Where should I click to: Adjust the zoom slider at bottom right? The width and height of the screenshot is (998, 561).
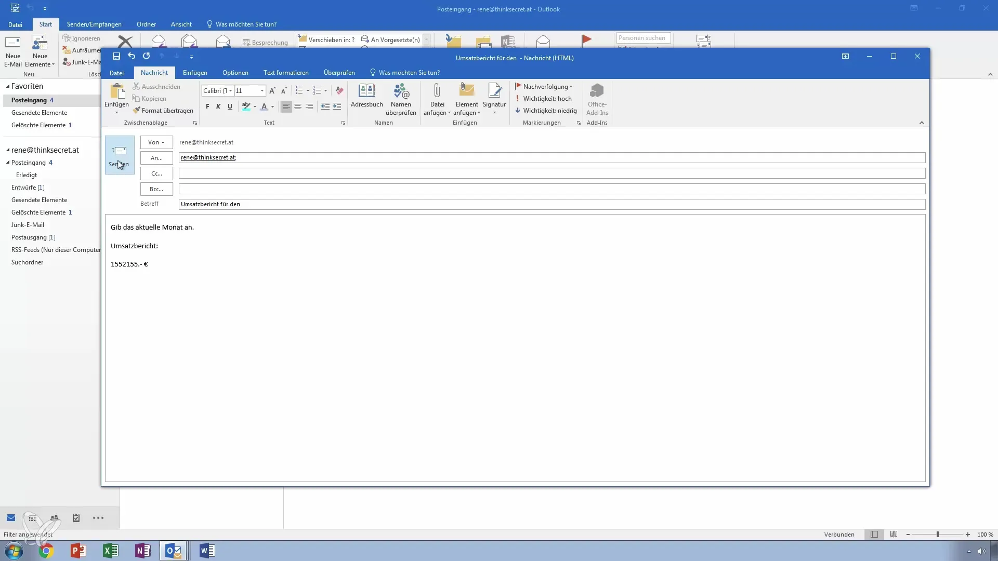click(x=938, y=535)
